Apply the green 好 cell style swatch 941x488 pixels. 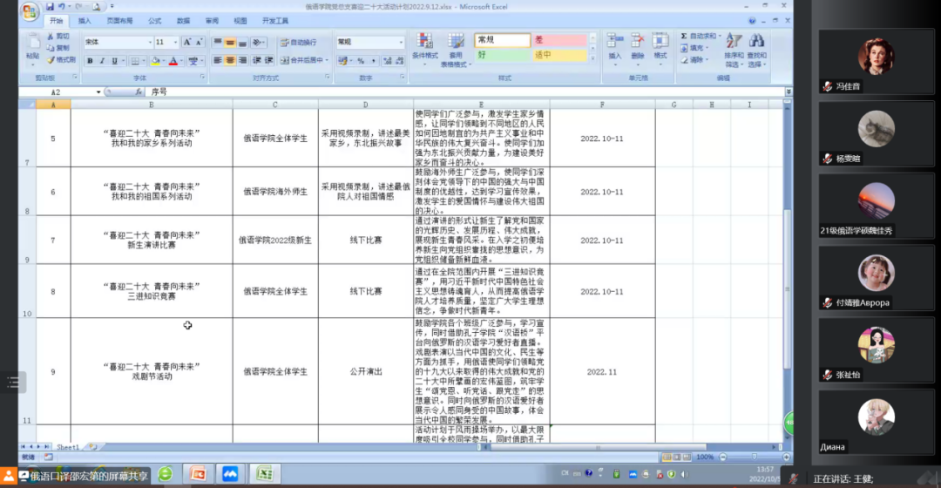[x=502, y=55]
